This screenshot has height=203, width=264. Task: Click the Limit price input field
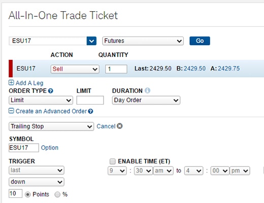point(90,100)
